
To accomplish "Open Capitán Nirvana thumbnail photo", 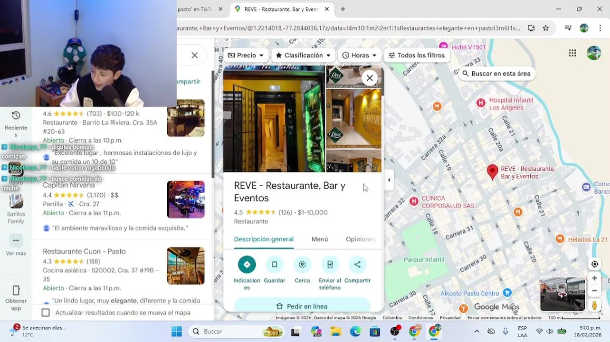I will [x=186, y=199].
